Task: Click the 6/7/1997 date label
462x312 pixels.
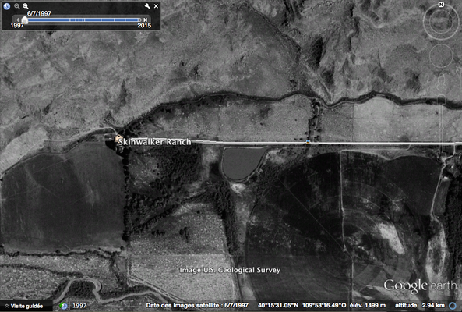Action: point(39,13)
